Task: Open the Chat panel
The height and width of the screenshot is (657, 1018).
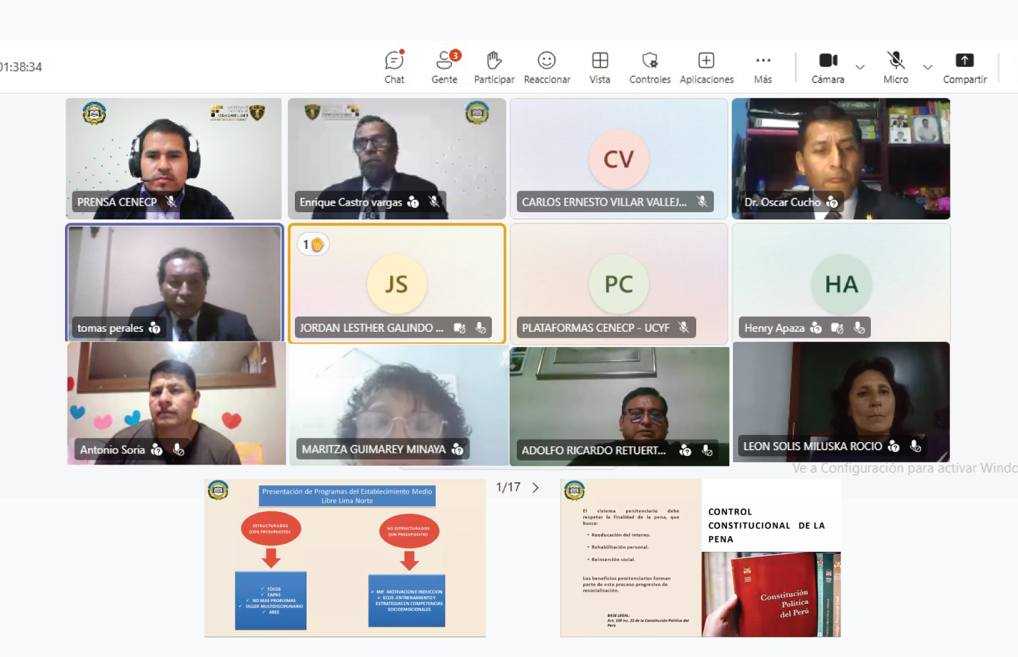Action: tap(394, 67)
